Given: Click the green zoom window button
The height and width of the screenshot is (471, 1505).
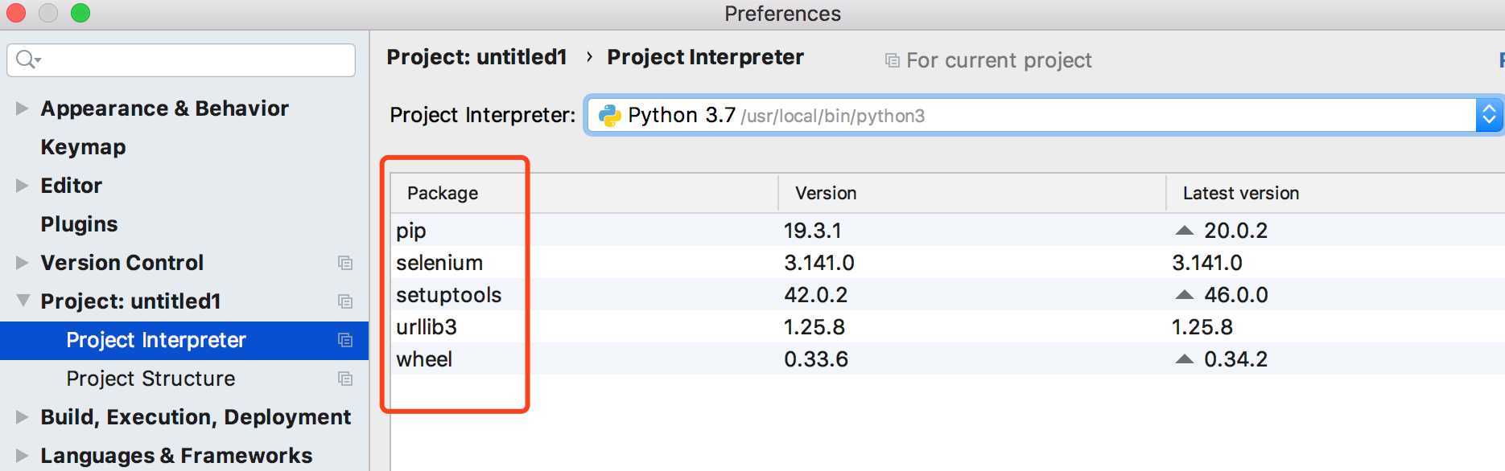Looking at the screenshot, I should pyautogui.click(x=80, y=13).
